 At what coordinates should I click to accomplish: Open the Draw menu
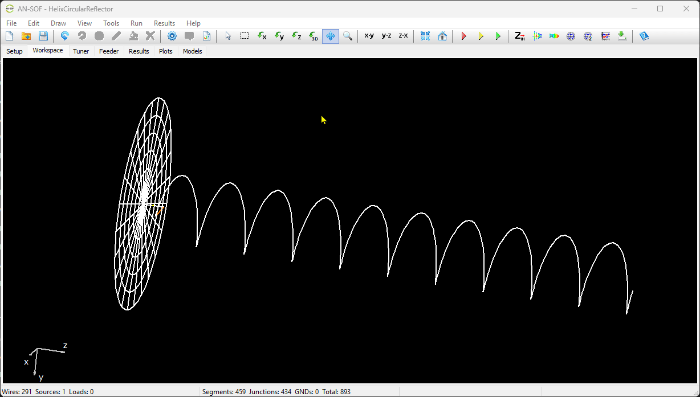[x=58, y=23]
